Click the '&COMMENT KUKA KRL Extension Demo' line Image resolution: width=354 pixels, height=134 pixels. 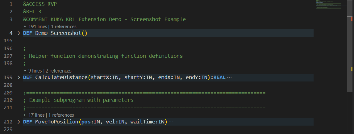tap(104, 19)
